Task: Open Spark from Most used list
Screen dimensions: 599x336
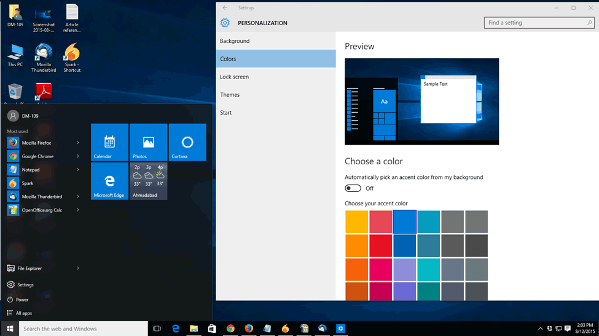Action: coord(44,183)
